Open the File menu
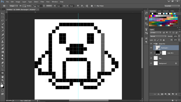This screenshot has height=102, width=181. click(7, 2)
